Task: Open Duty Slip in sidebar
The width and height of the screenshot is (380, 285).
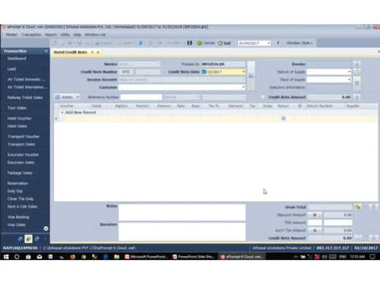Action: [15, 192]
